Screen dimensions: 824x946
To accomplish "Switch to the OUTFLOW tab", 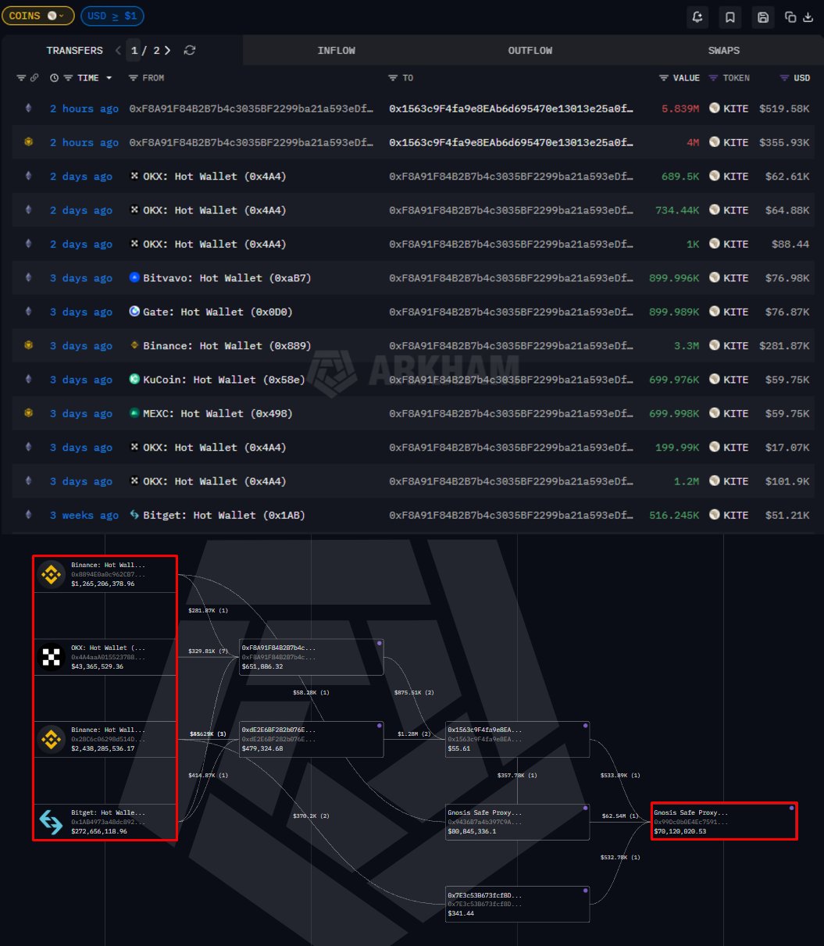I will click(530, 50).
